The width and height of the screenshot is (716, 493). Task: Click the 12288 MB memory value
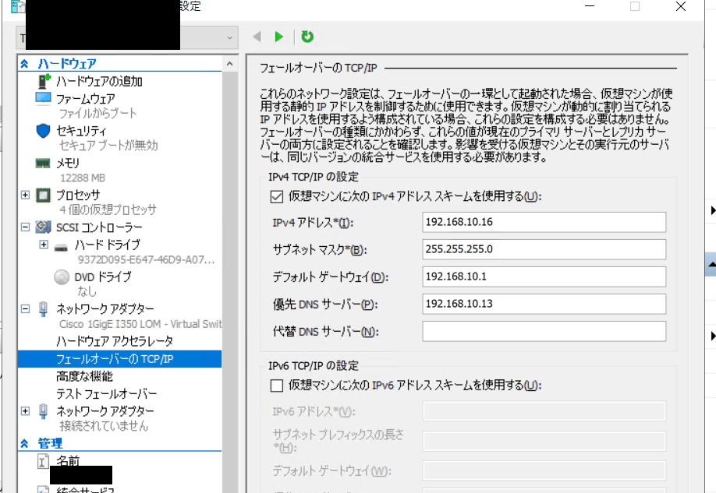click(x=83, y=178)
